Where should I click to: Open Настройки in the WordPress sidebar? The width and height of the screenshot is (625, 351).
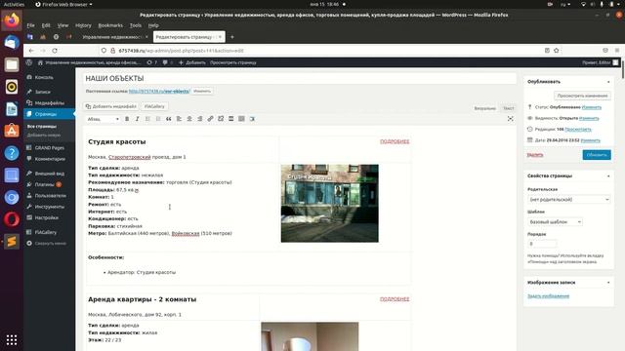click(47, 218)
